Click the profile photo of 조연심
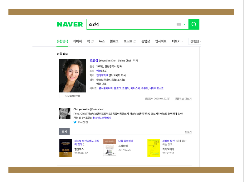 coord(72,75)
